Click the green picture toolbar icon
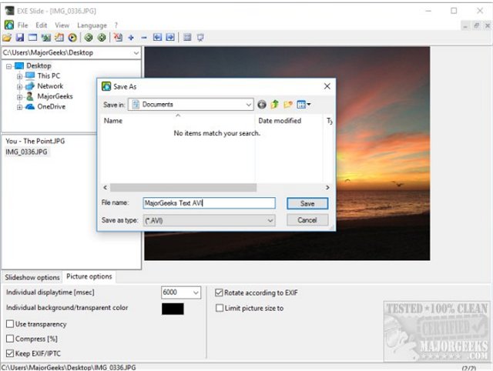 coord(46,38)
